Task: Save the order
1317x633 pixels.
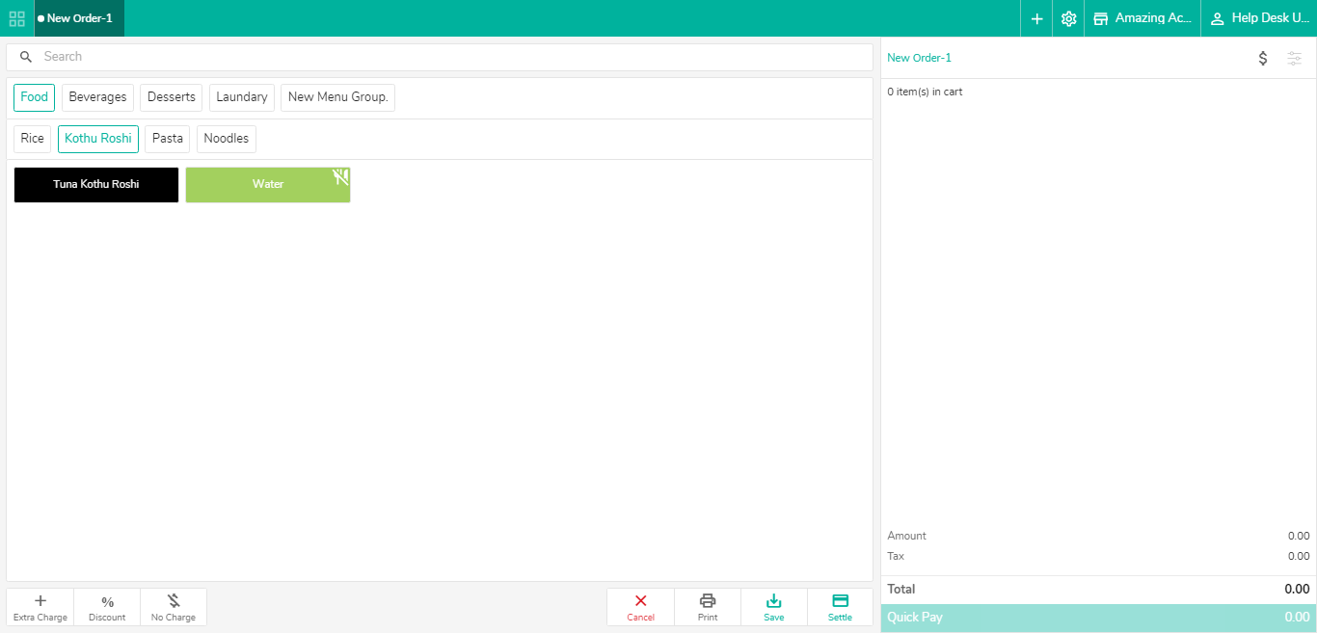Action: (x=774, y=607)
